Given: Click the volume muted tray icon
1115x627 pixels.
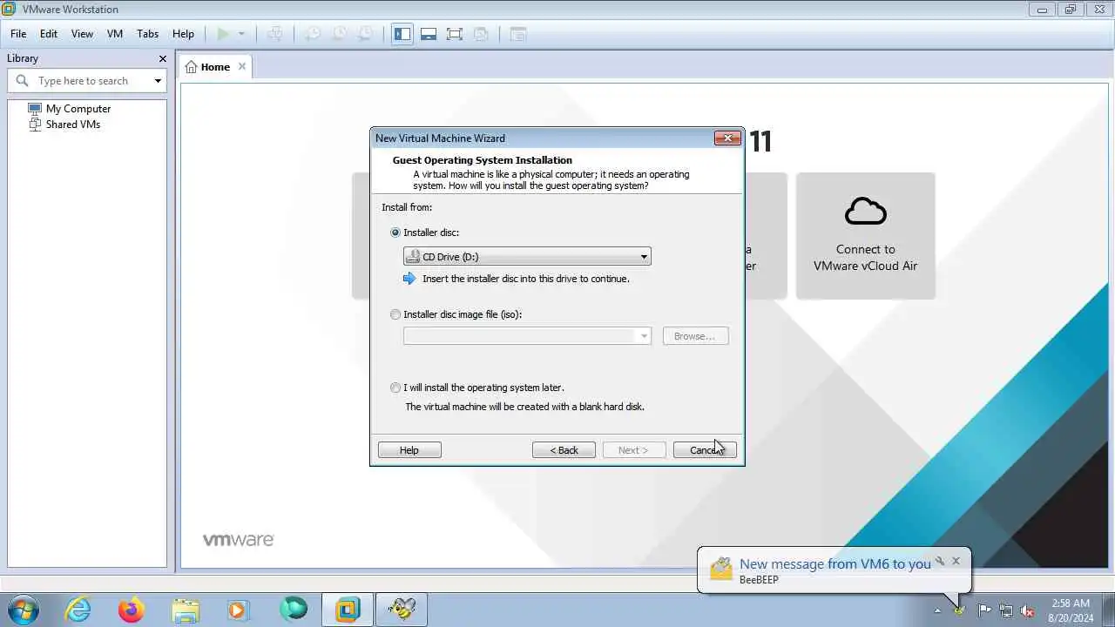Looking at the screenshot, I should (1028, 610).
